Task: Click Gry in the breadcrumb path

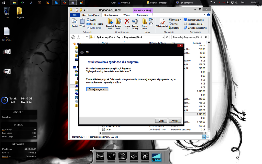Action: pyautogui.click(x=118, y=37)
